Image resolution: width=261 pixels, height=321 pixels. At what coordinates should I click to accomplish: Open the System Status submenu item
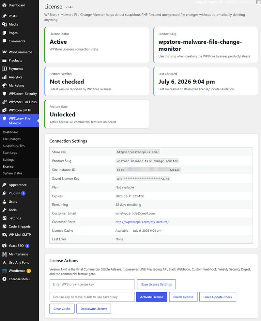12,173
